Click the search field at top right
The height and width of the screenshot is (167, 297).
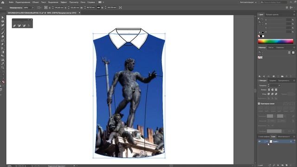[273, 2]
